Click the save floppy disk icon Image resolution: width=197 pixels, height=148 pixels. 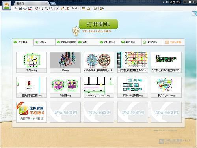(20, 9)
